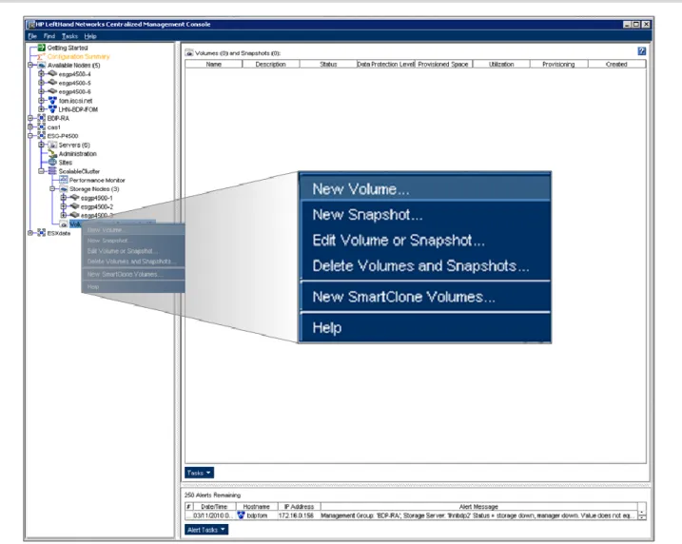Click the Servers (6) icon
This screenshot has height=544, width=682.
pos(52,145)
